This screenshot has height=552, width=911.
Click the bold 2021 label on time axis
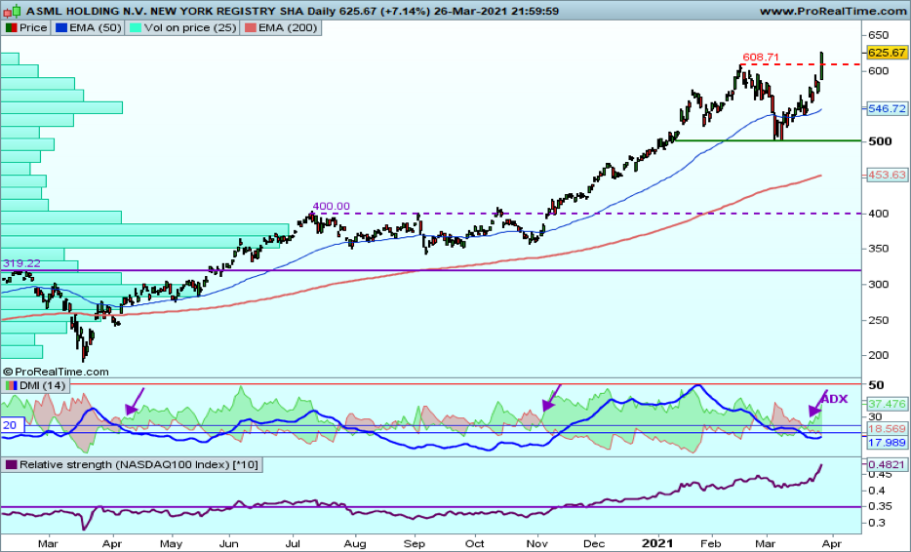pos(657,544)
